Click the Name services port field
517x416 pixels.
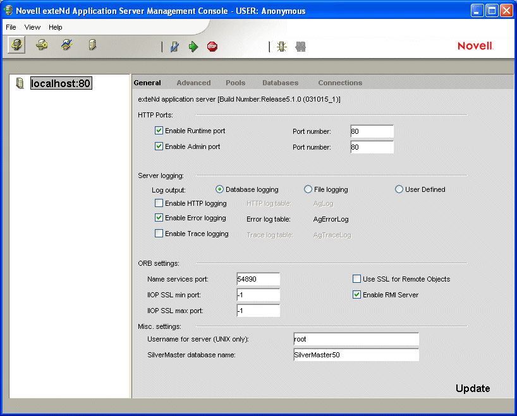click(x=258, y=279)
